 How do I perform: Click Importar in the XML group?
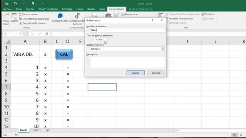click(x=208, y=14)
